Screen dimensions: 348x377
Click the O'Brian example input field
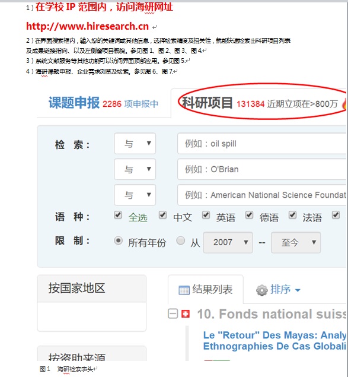click(263, 169)
